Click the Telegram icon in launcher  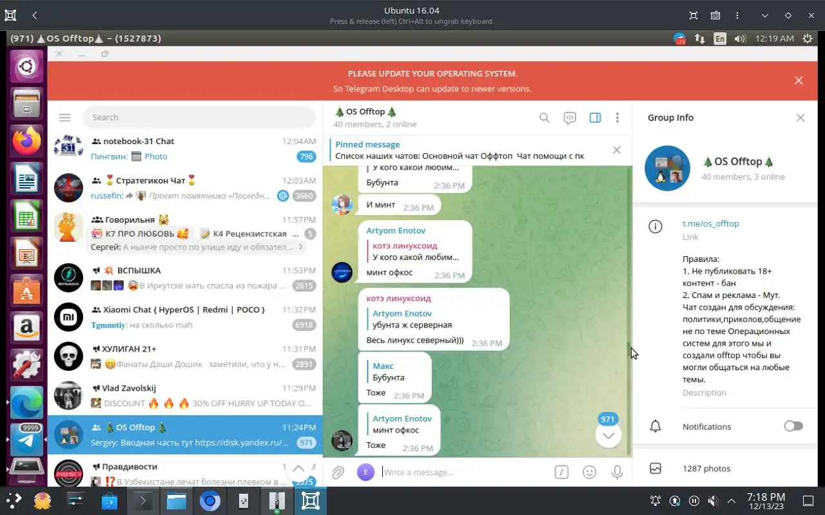click(26, 440)
